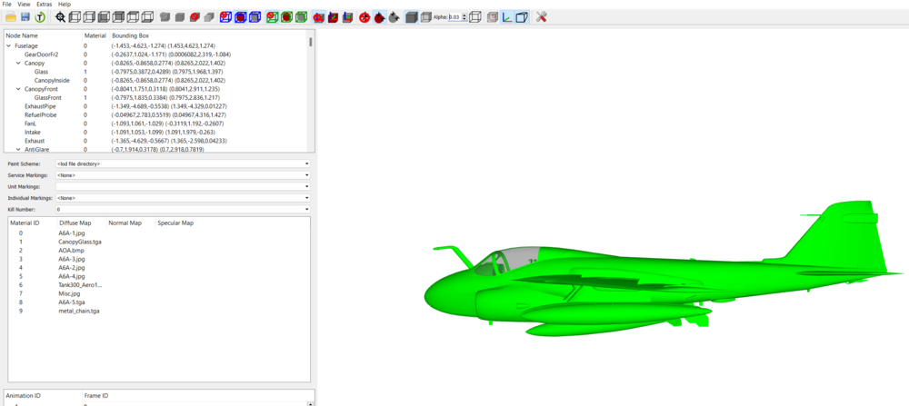Screen dimensions: 909x406
Task: Open the Paint Scheme dropdown
Action: tap(183, 163)
